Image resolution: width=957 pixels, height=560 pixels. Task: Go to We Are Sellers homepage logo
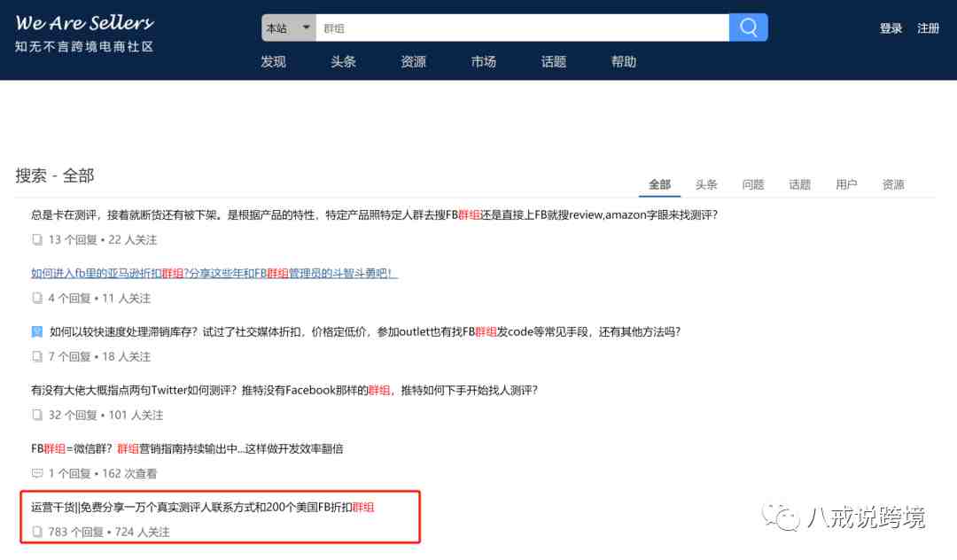pos(85,23)
